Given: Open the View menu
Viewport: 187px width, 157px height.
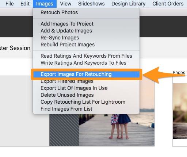Looking at the screenshot, I should [66, 4].
